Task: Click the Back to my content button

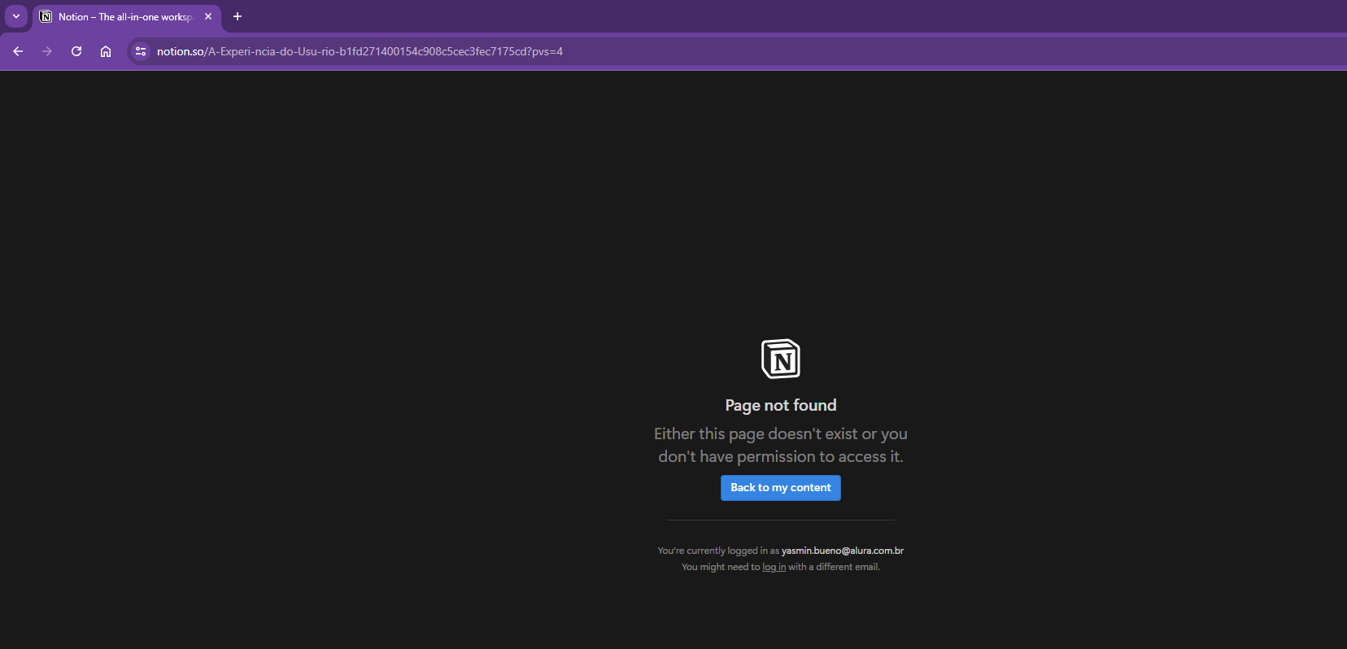Action: coord(781,488)
